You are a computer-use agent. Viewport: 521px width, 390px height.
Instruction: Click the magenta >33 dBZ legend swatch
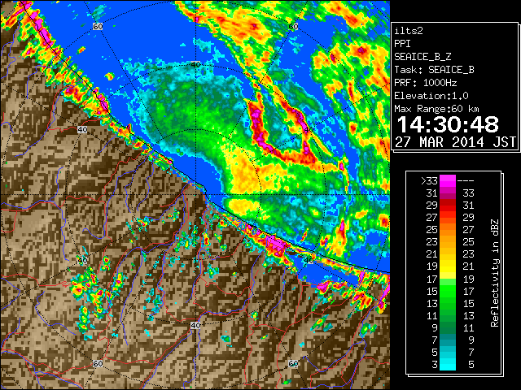pos(448,180)
